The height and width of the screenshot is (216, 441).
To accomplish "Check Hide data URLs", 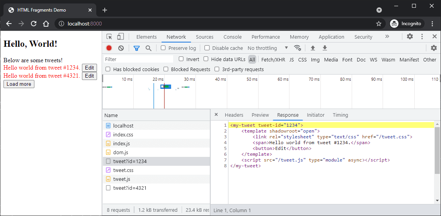I will 206,59.
